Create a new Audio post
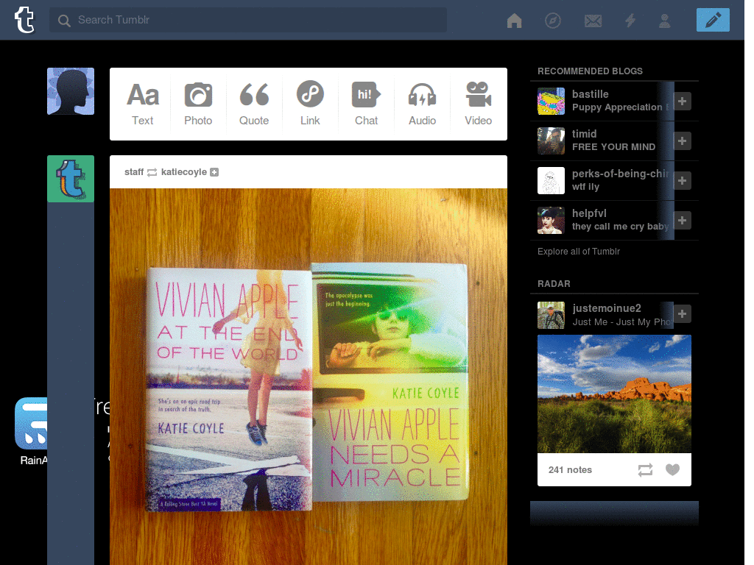754x565 pixels. (422, 104)
